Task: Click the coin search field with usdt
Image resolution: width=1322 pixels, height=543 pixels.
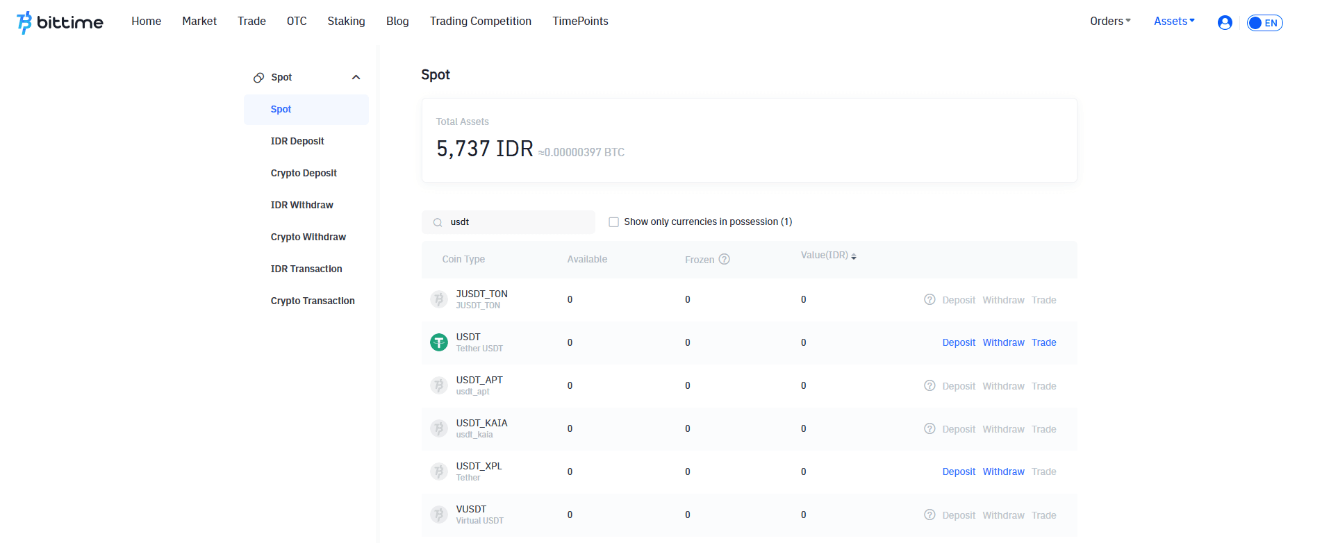Action: tap(509, 222)
